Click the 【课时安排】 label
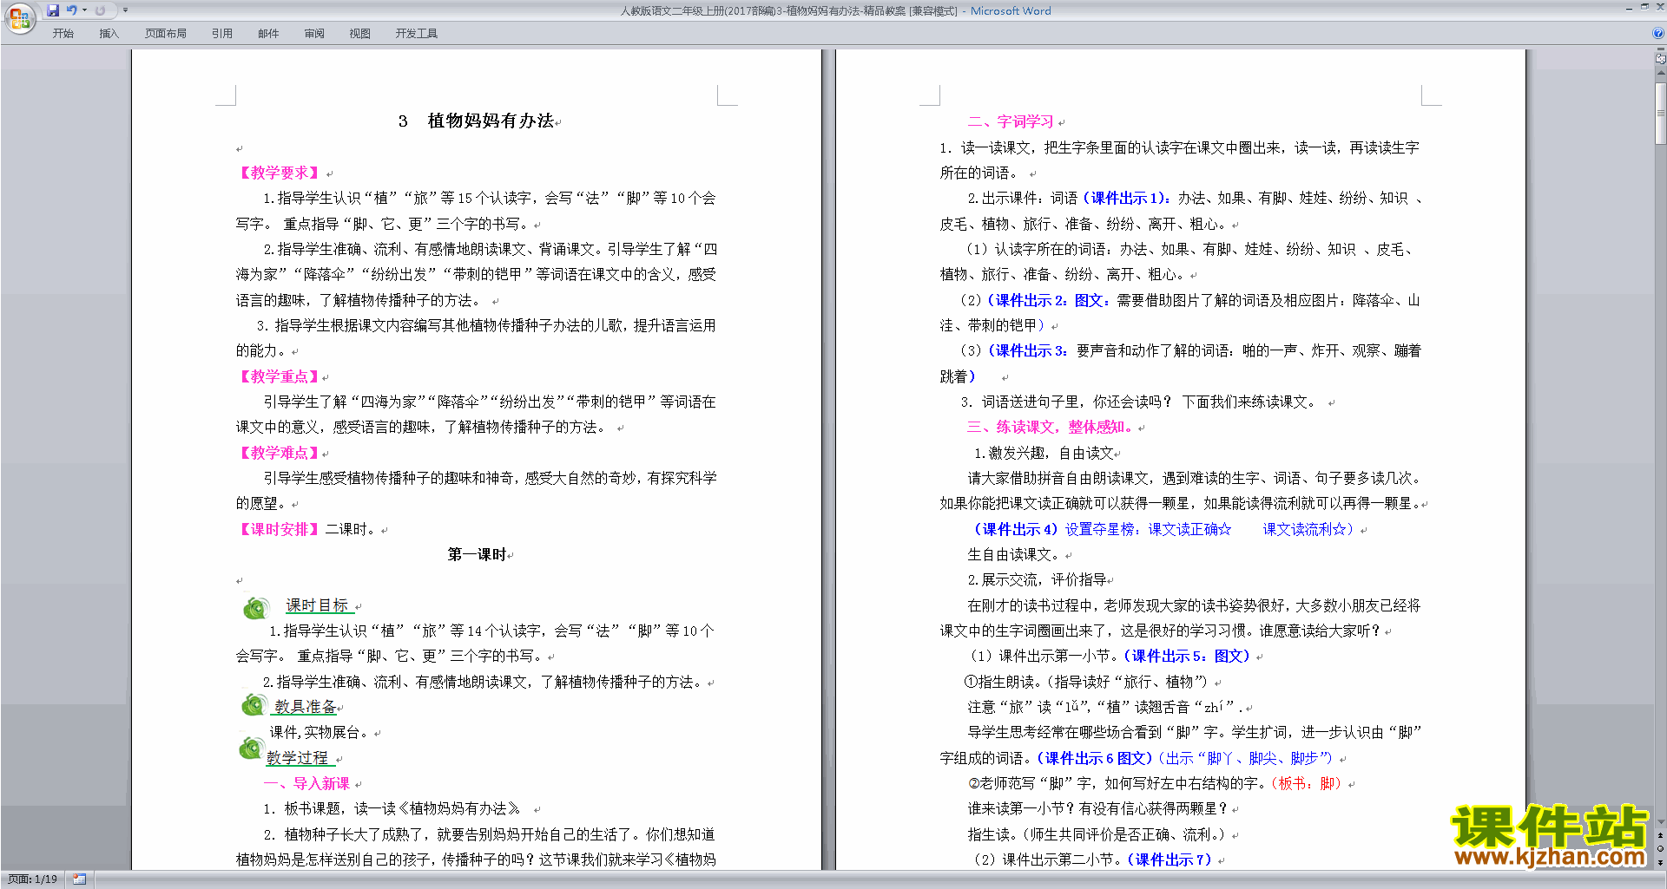 pyautogui.click(x=279, y=529)
